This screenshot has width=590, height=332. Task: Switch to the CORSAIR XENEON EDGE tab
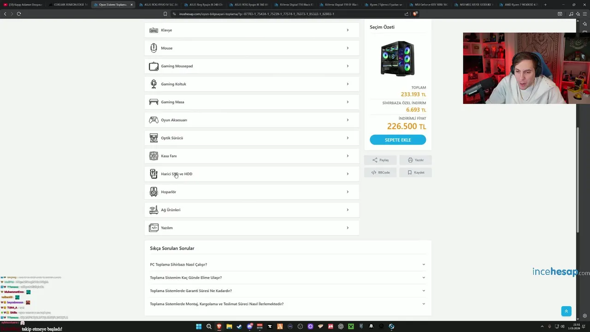68,5
